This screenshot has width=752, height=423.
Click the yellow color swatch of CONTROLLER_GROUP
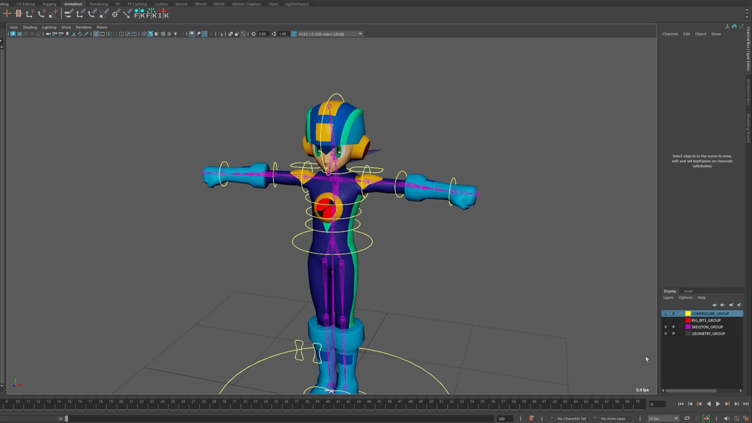point(688,314)
